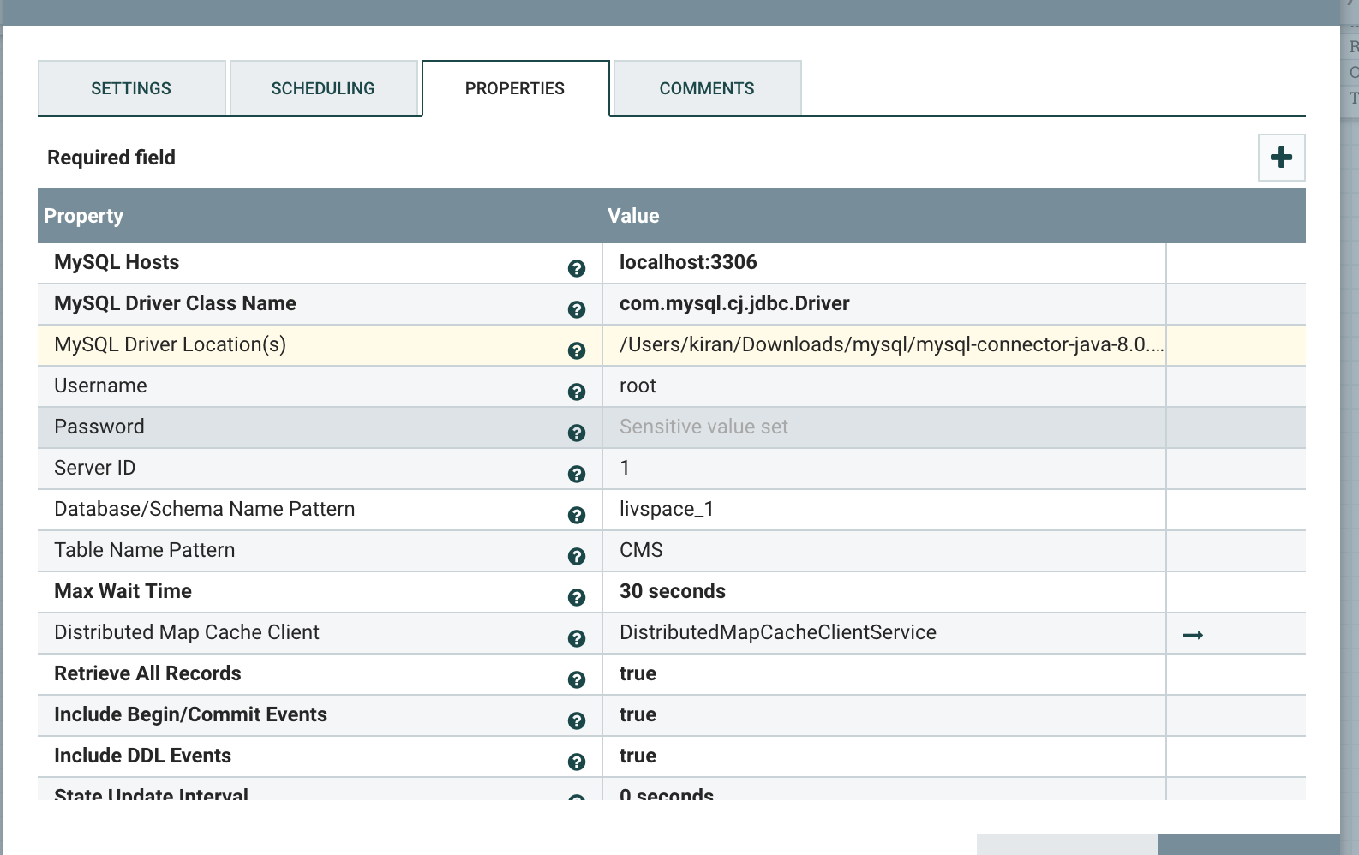This screenshot has height=855, width=1359.
Task: Click help icon beside MySQL Hosts
Action: click(x=577, y=268)
